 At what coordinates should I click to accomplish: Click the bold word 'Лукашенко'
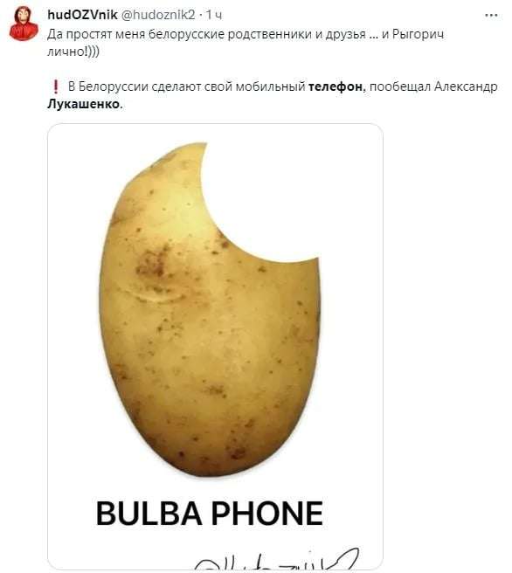pyautogui.click(x=85, y=104)
